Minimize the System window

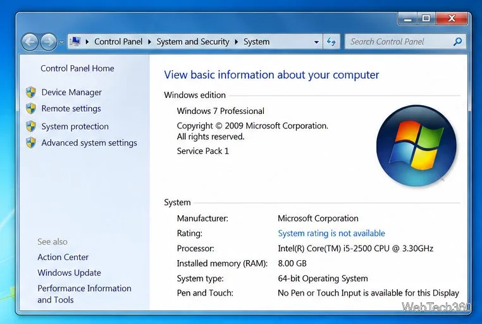pyautogui.click(x=407, y=19)
